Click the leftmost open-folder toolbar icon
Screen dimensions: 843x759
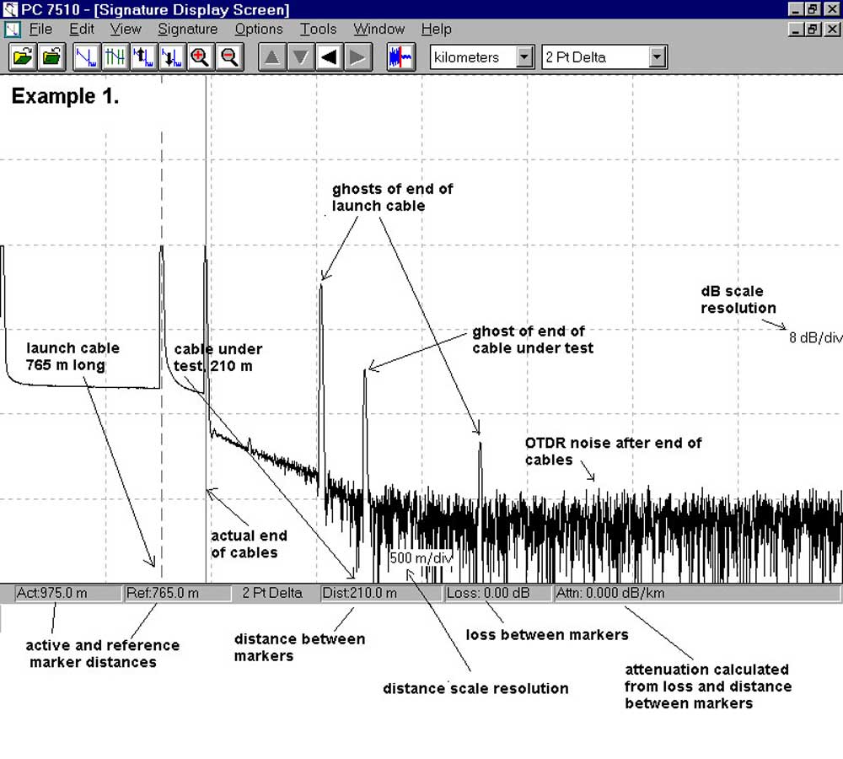pyautogui.click(x=23, y=57)
